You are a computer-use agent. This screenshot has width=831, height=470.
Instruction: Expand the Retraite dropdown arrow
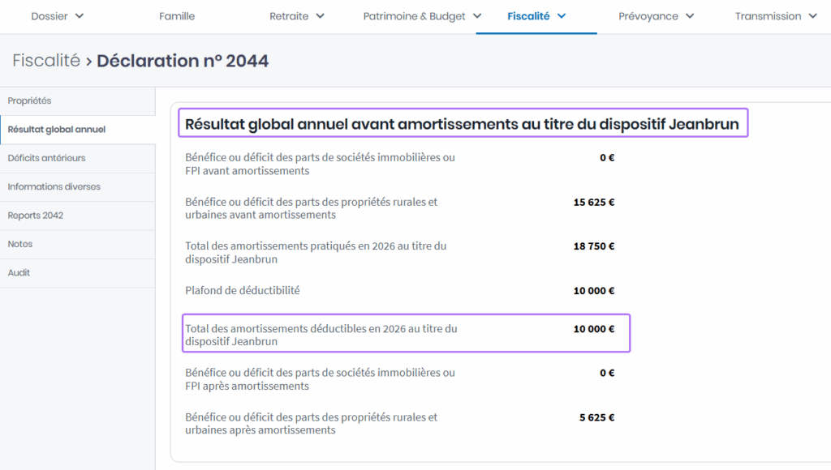pyautogui.click(x=320, y=16)
